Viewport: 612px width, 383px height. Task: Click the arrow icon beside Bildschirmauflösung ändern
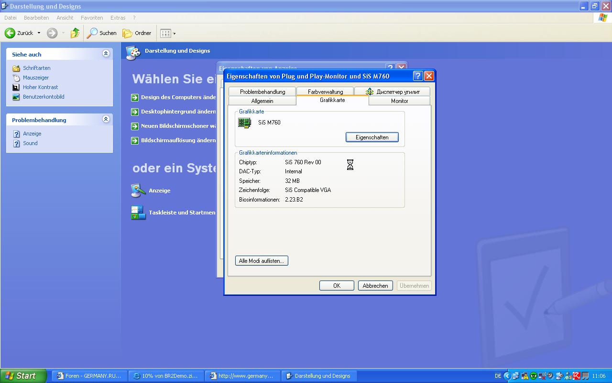135,140
